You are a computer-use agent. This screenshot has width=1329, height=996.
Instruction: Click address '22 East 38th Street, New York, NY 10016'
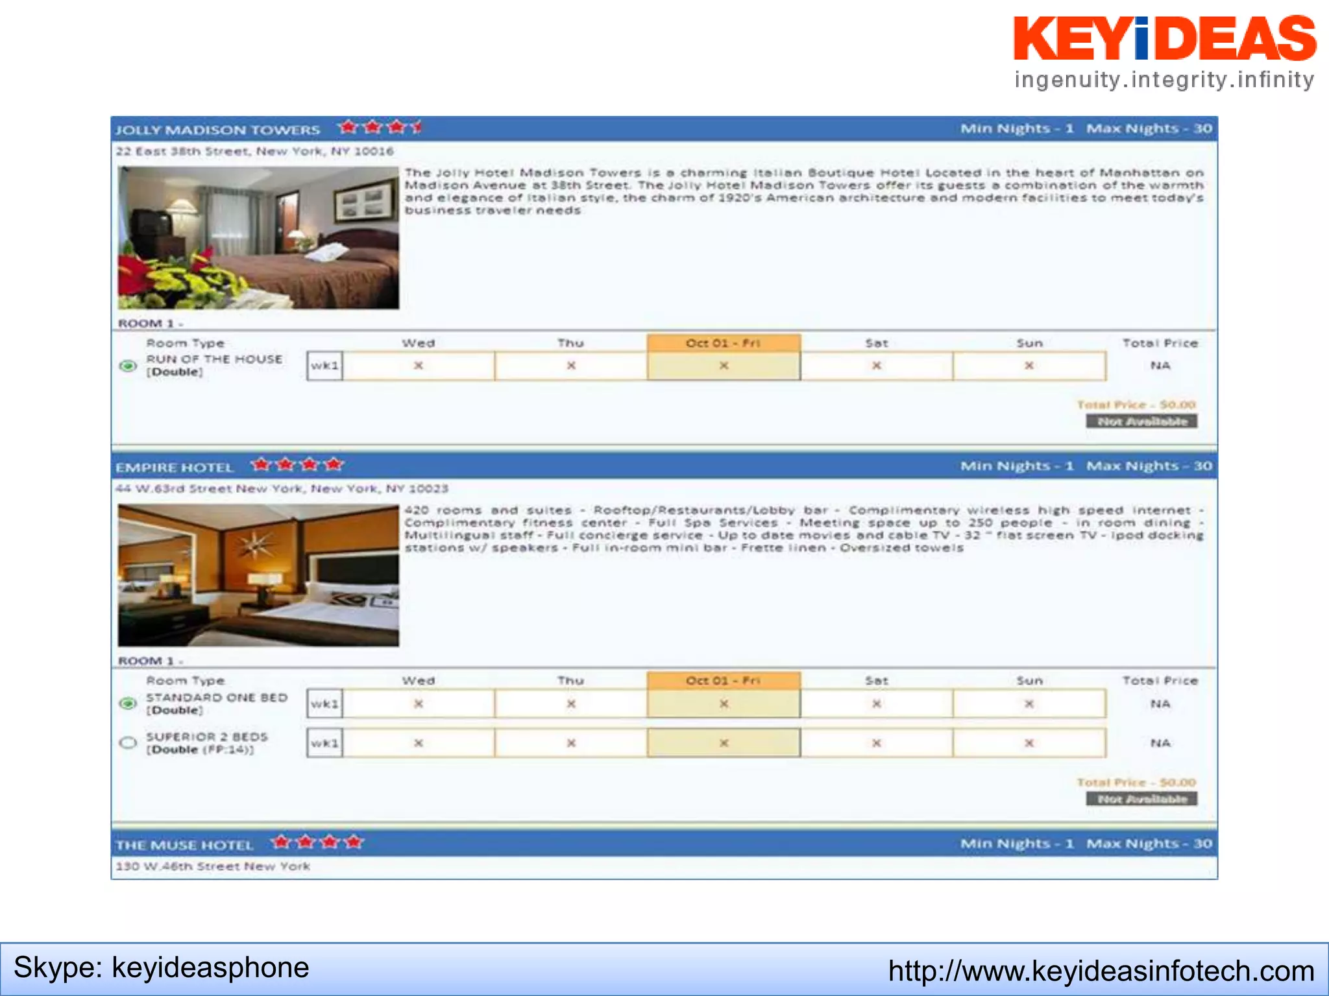click(254, 151)
